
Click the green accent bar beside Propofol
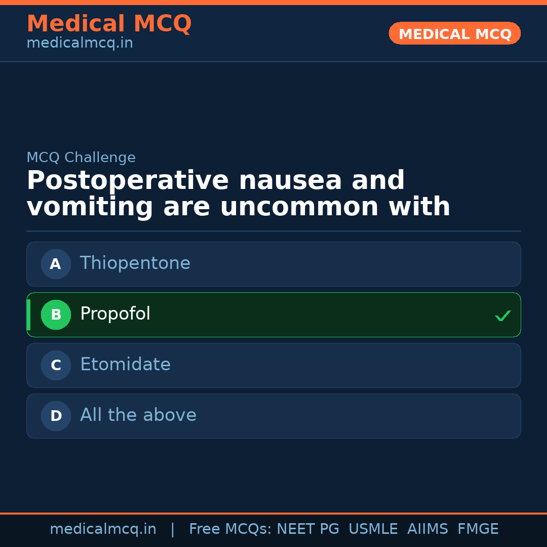click(28, 315)
